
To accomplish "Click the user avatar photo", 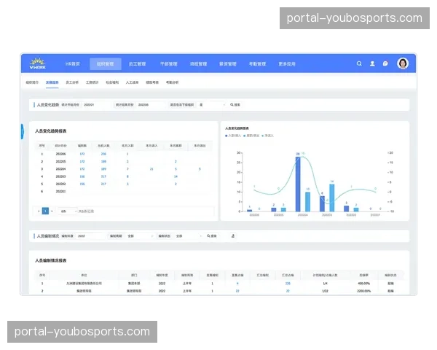I will 403,63.
